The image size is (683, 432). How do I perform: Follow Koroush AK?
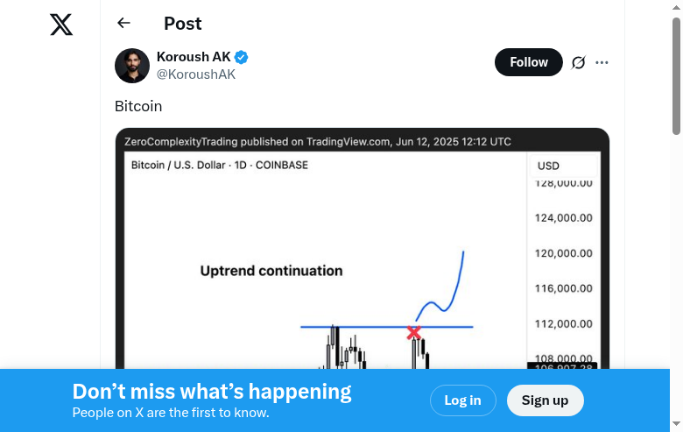pyautogui.click(x=528, y=62)
